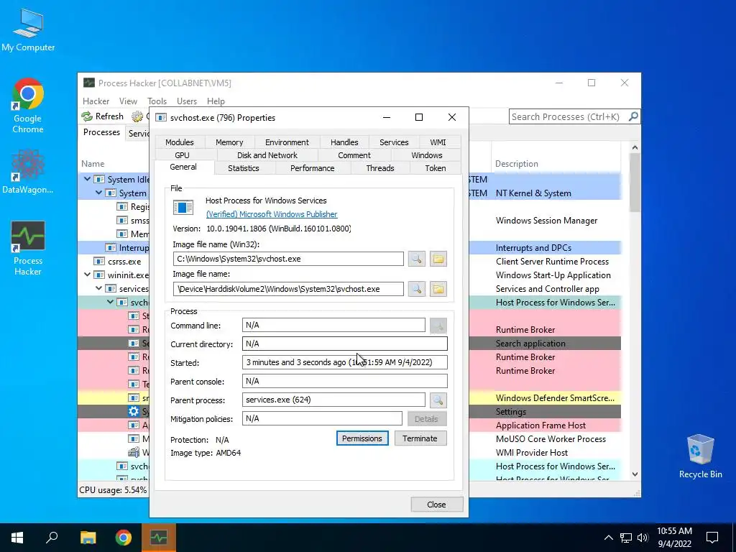Show hidden tray icons
The height and width of the screenshot is (552, 736).
coord(608,538)
